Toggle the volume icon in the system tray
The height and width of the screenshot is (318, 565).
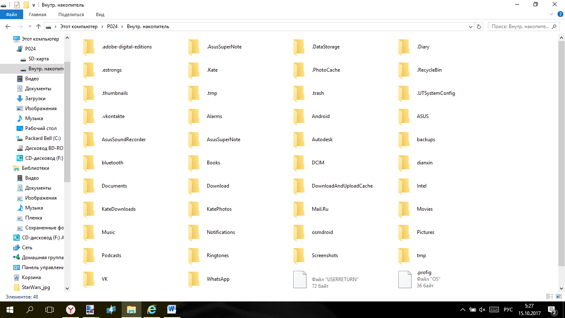pos(483,310)
